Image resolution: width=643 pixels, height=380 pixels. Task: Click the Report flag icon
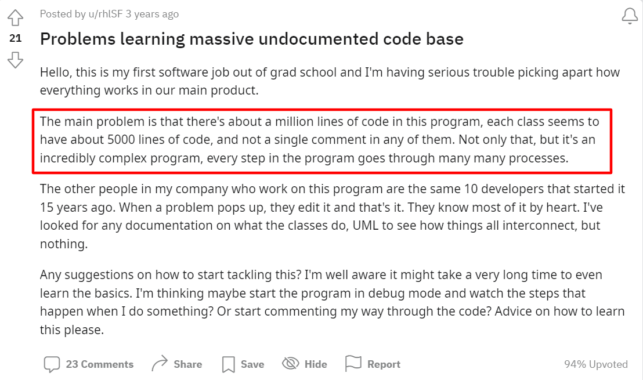point(353,364)
